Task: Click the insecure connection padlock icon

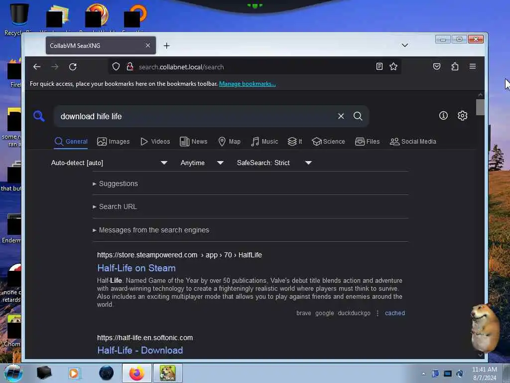Action: [x=130, y=67]
